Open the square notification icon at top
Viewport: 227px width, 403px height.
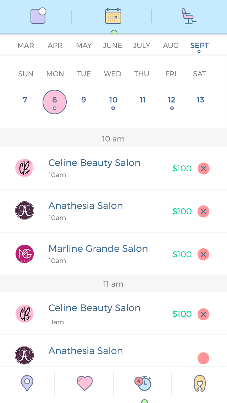tap(38, 16)
